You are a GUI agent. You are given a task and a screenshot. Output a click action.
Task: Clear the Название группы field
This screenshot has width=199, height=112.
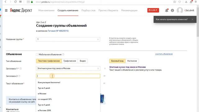point(98,40)
